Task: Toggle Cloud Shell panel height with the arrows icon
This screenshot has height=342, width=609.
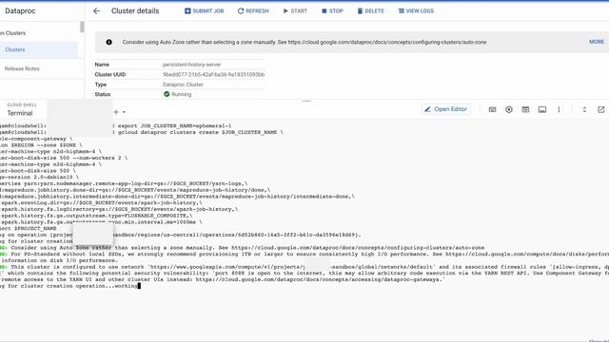Action: 584,110
